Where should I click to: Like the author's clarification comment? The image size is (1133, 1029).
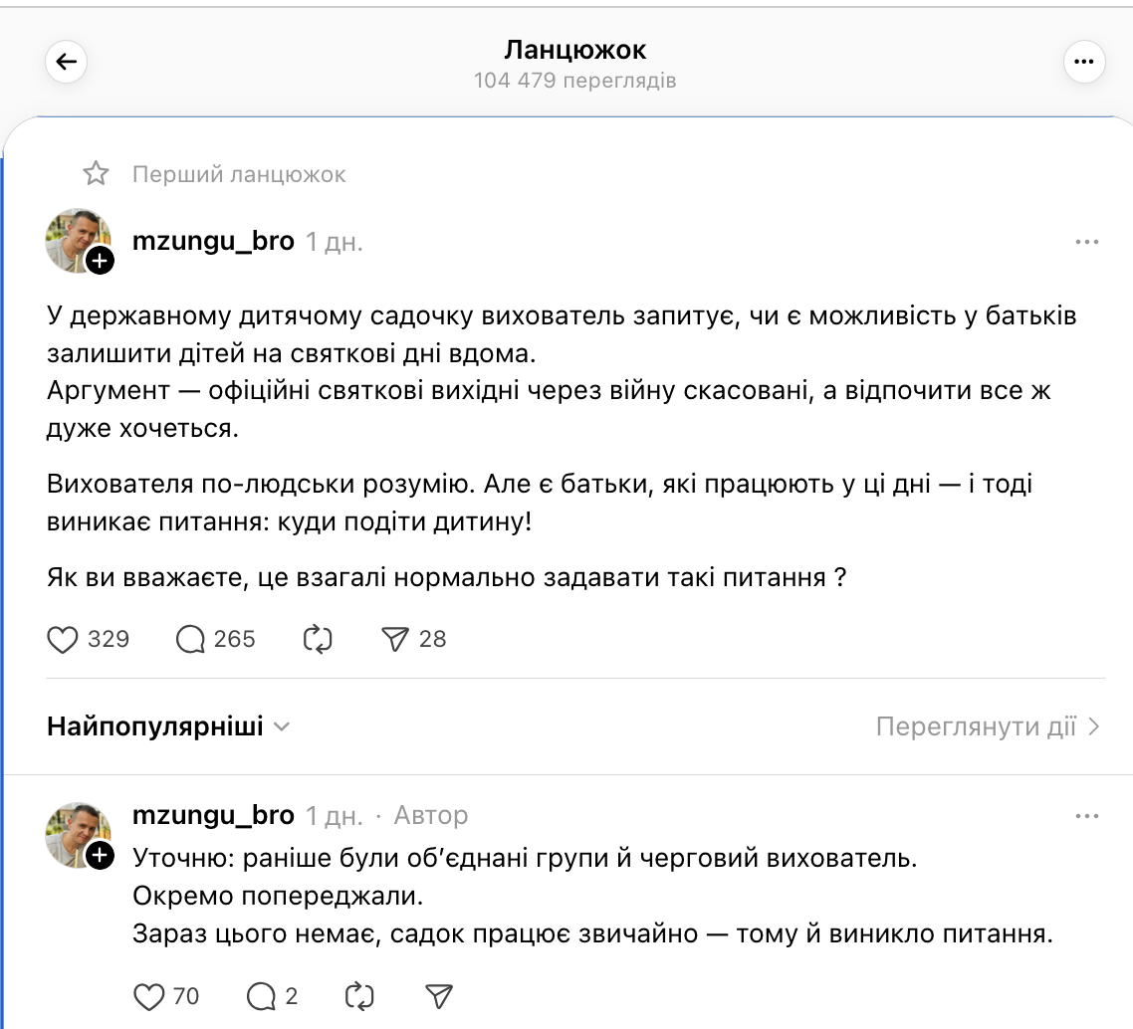[x=149, y=995]
